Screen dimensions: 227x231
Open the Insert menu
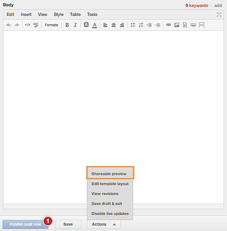pos(26,14)
